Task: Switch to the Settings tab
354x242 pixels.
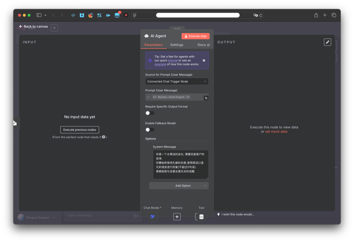Action: (x=177, y=45)
